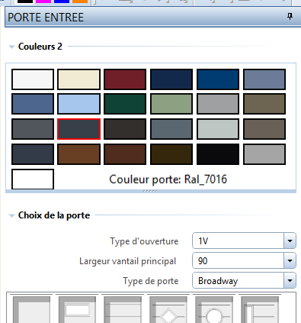
Task: Pick the black color swatch
Action: (218, 154)
